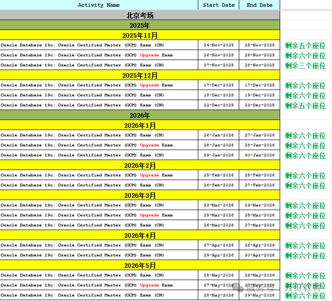Select start date cell 27-Apr-2026

[218, 245]
